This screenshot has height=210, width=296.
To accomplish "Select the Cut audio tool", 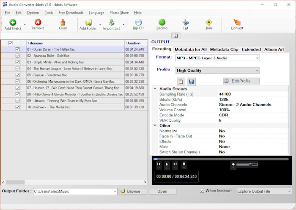I will (185, 24).
